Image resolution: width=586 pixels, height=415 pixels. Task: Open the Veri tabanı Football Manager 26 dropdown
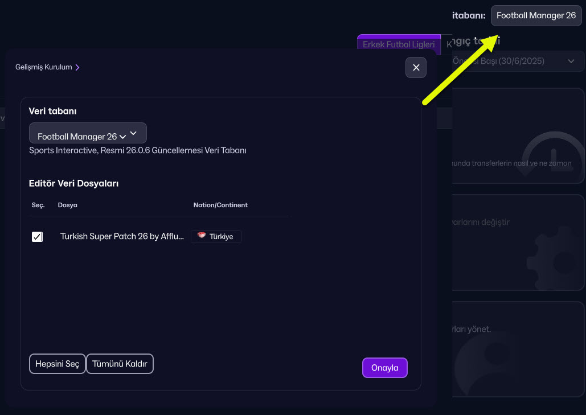click(88, 134)
